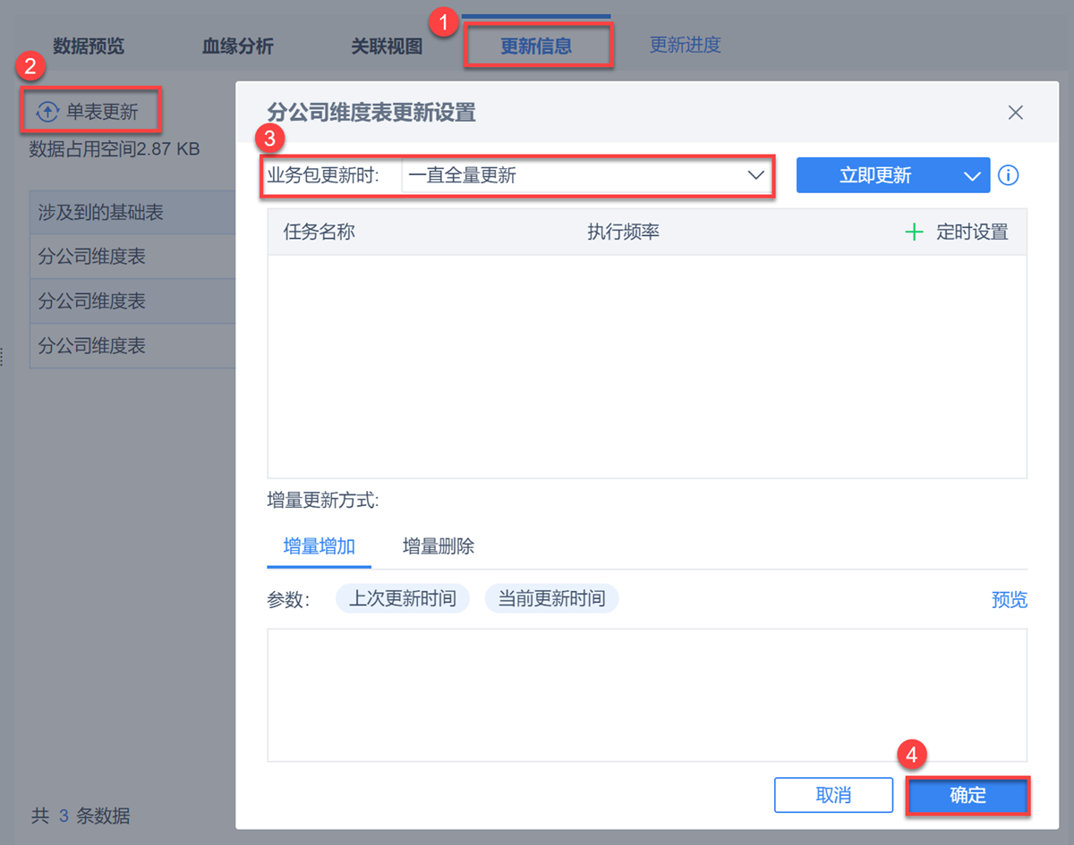Click the 任务名称 column header

click(320, 232)
